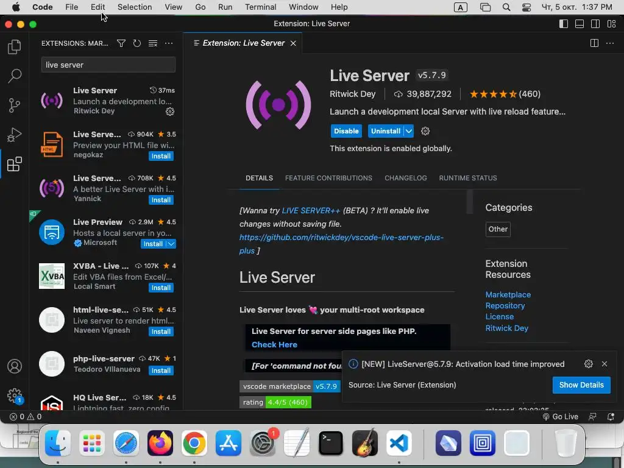Viewport: 624px width, 468px height.
Task: Filter extensions with the funnel icon
Action: click(121, 43)
